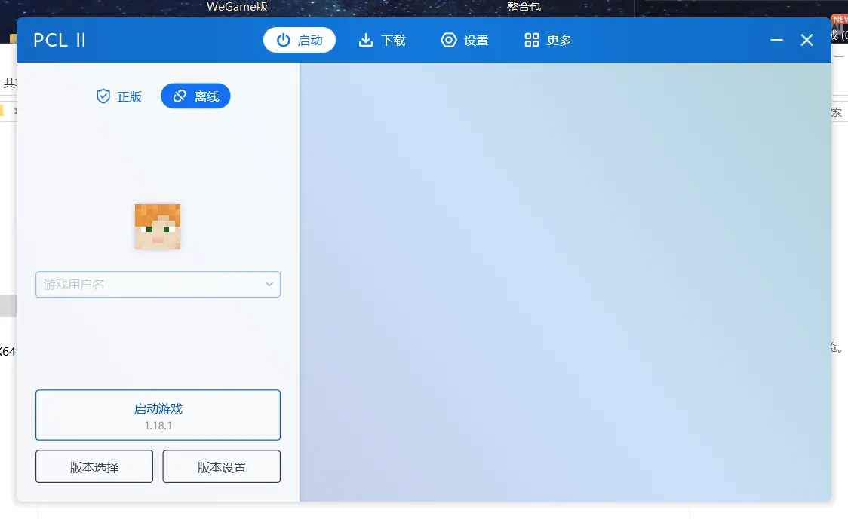Click the download arrow icon beside 下载
The height and width of the screenshot is (519, 848).
366,40
